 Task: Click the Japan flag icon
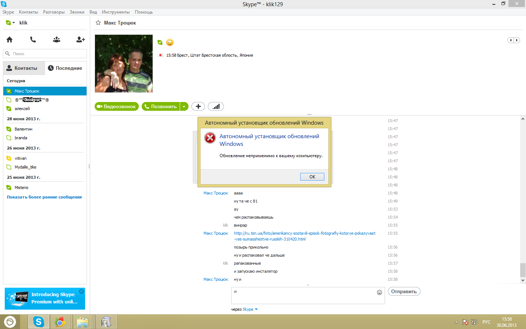pos(160,55)
